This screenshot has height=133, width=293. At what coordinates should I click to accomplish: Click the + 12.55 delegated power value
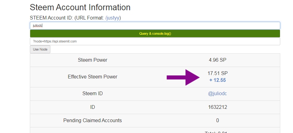coord(217,80)
